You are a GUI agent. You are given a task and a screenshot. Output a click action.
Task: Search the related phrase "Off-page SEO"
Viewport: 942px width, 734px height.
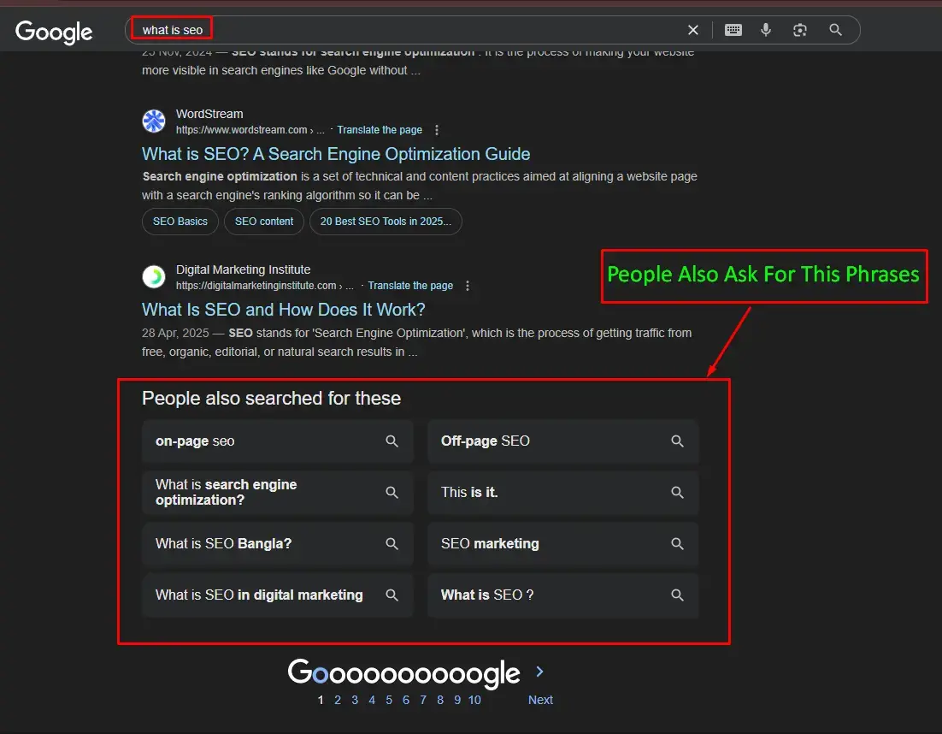pyautogui.click(x=562, y=441)
